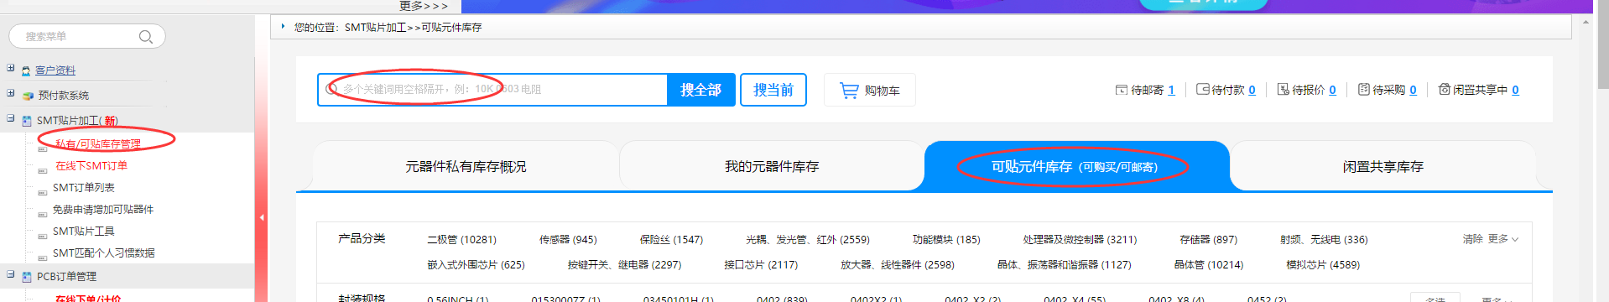
Task: Filter by 晶体管 (10214)
Action: (x=1208, y=265)
